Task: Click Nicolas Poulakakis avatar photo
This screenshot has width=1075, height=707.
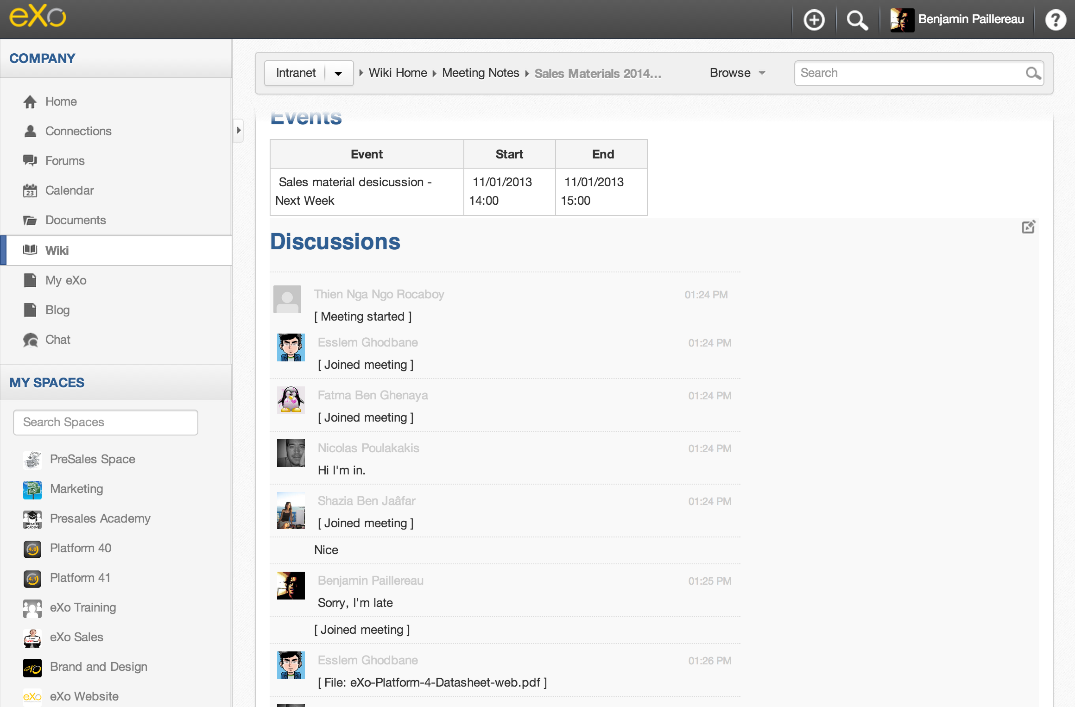Action: click(x=291, y=453)
